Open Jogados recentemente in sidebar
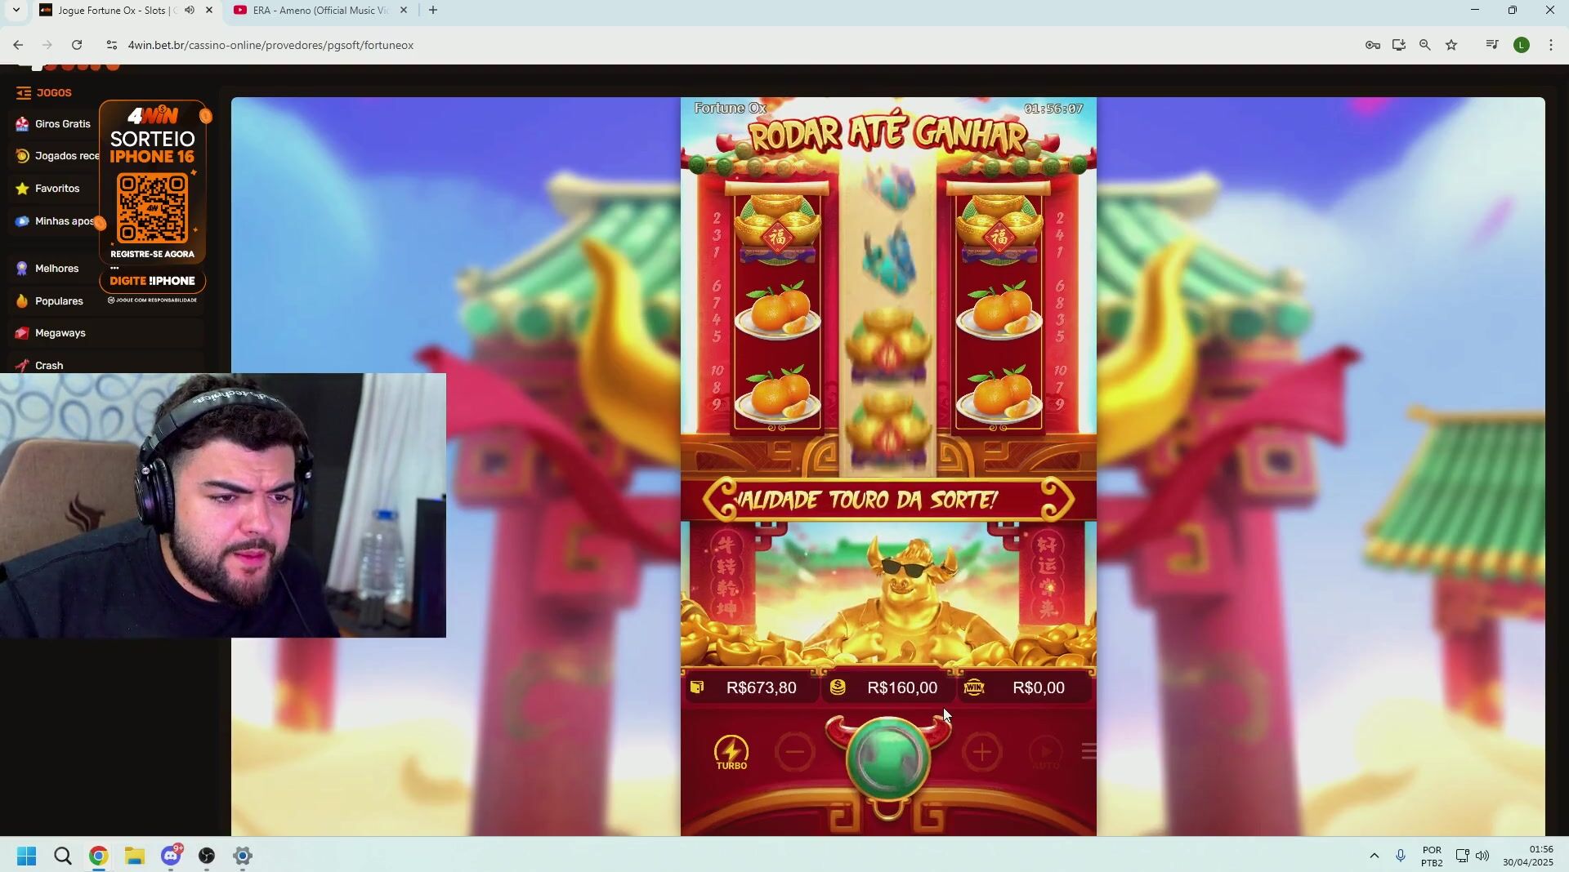 click(56, 156)
